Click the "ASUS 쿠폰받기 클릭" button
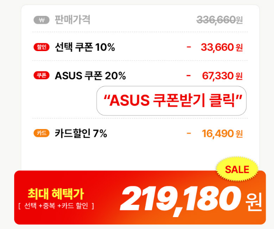This screenshot has height=229, width=274. coord(171,101)
